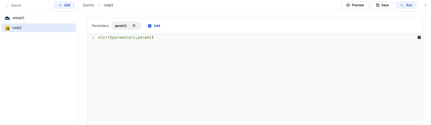Image resolution: width=431 pixels, height=125 pixels.
Task: Select the runjs1 query label in sidebar
Action: click(x=17, y=28)
